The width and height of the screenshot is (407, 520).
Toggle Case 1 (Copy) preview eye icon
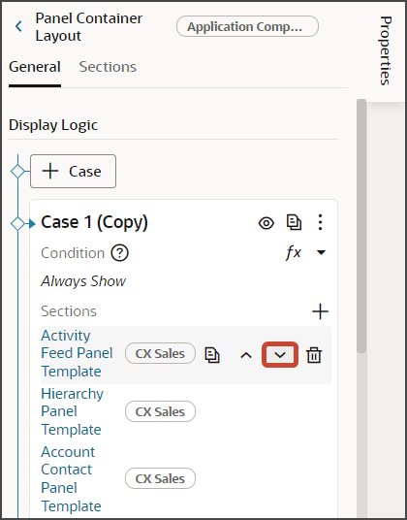click(266, 223)
